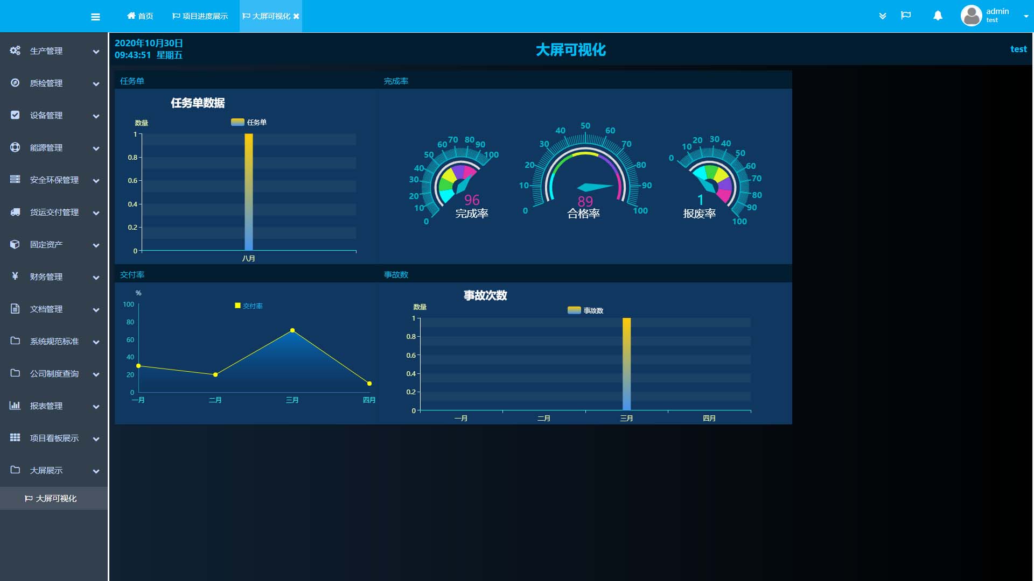Click the 财务管理 yen icon
1034x581 pixels.
pyautogui.click(x=15, y=276)
